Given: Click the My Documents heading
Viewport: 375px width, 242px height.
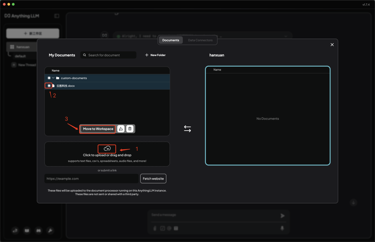Looking at the screenshot, I should [x=62, y=55].
